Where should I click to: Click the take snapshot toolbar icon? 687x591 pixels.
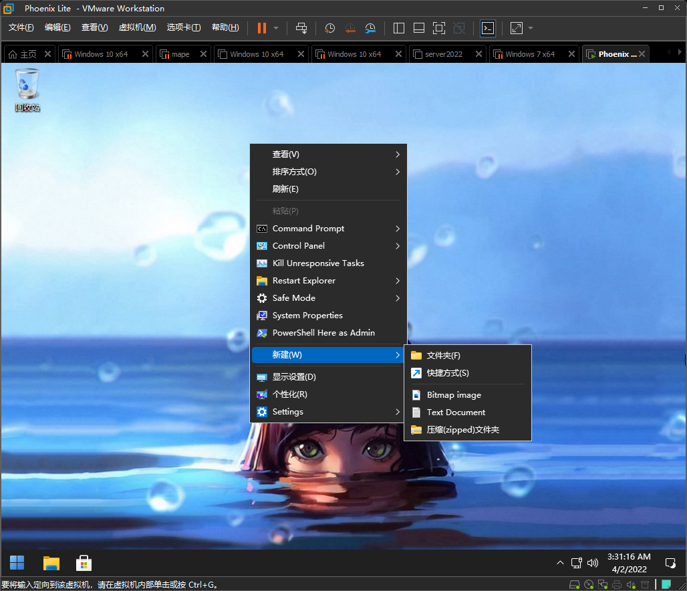tap(329, 28)
